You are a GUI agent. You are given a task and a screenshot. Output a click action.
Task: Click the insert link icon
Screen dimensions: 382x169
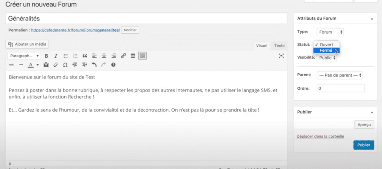[x=123, y=56]
